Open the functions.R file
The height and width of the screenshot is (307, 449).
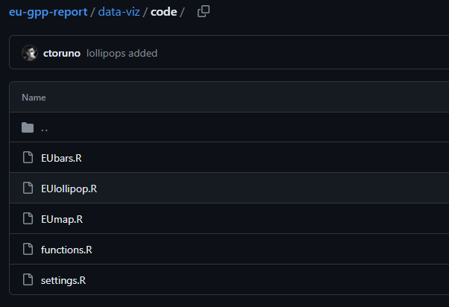click(66, 250)
